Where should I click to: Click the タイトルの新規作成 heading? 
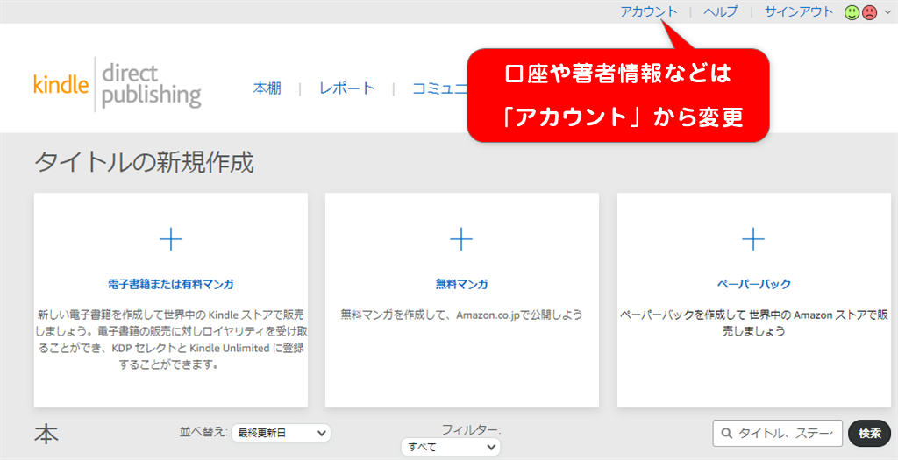pos(144,162)
